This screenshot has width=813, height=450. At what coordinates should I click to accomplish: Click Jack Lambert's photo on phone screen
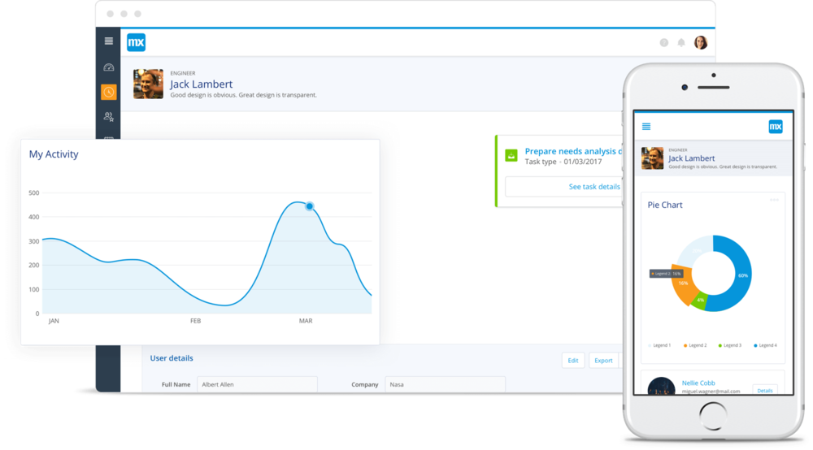click(652, 158)
